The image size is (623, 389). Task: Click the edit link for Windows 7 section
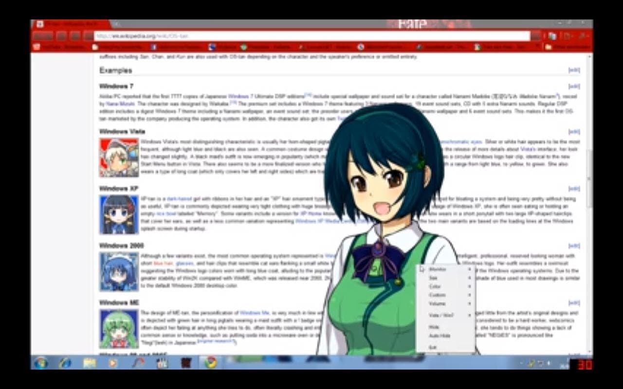[x=574, y=87]
